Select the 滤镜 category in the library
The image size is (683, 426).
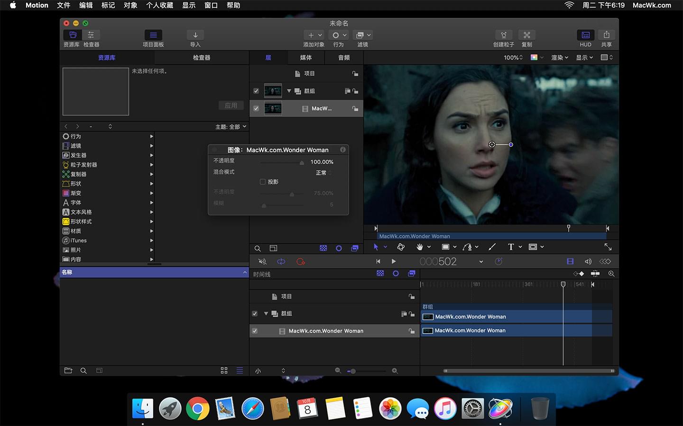click(x=108, y=146)
